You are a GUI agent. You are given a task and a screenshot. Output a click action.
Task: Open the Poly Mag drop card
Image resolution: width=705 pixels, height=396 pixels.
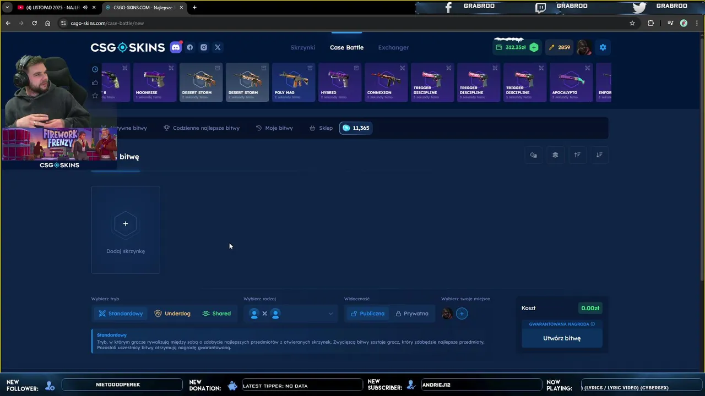pyautogui.click(x=294, y=82)
